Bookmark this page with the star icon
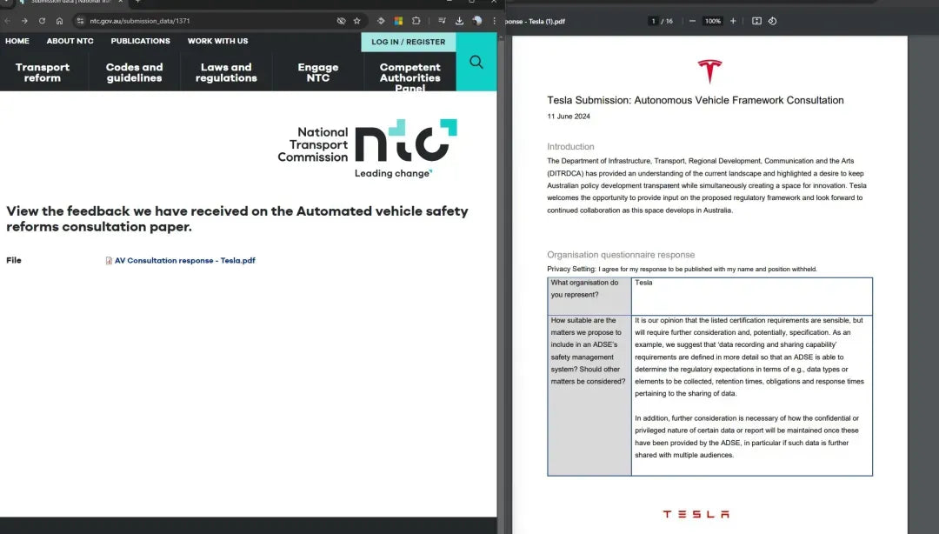This screenshot has width=939, height=534. pyautogui.click(x=356, y=21)
